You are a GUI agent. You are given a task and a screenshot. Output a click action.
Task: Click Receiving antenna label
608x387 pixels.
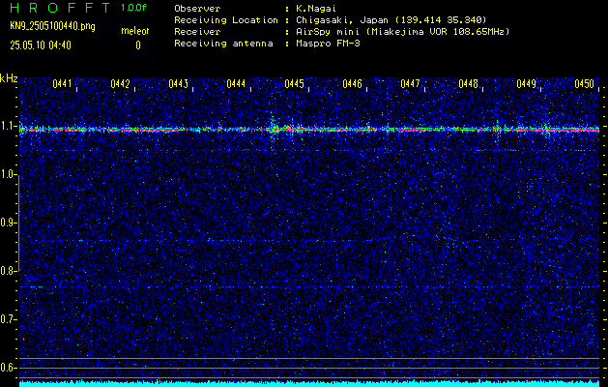tap(223, 44)
